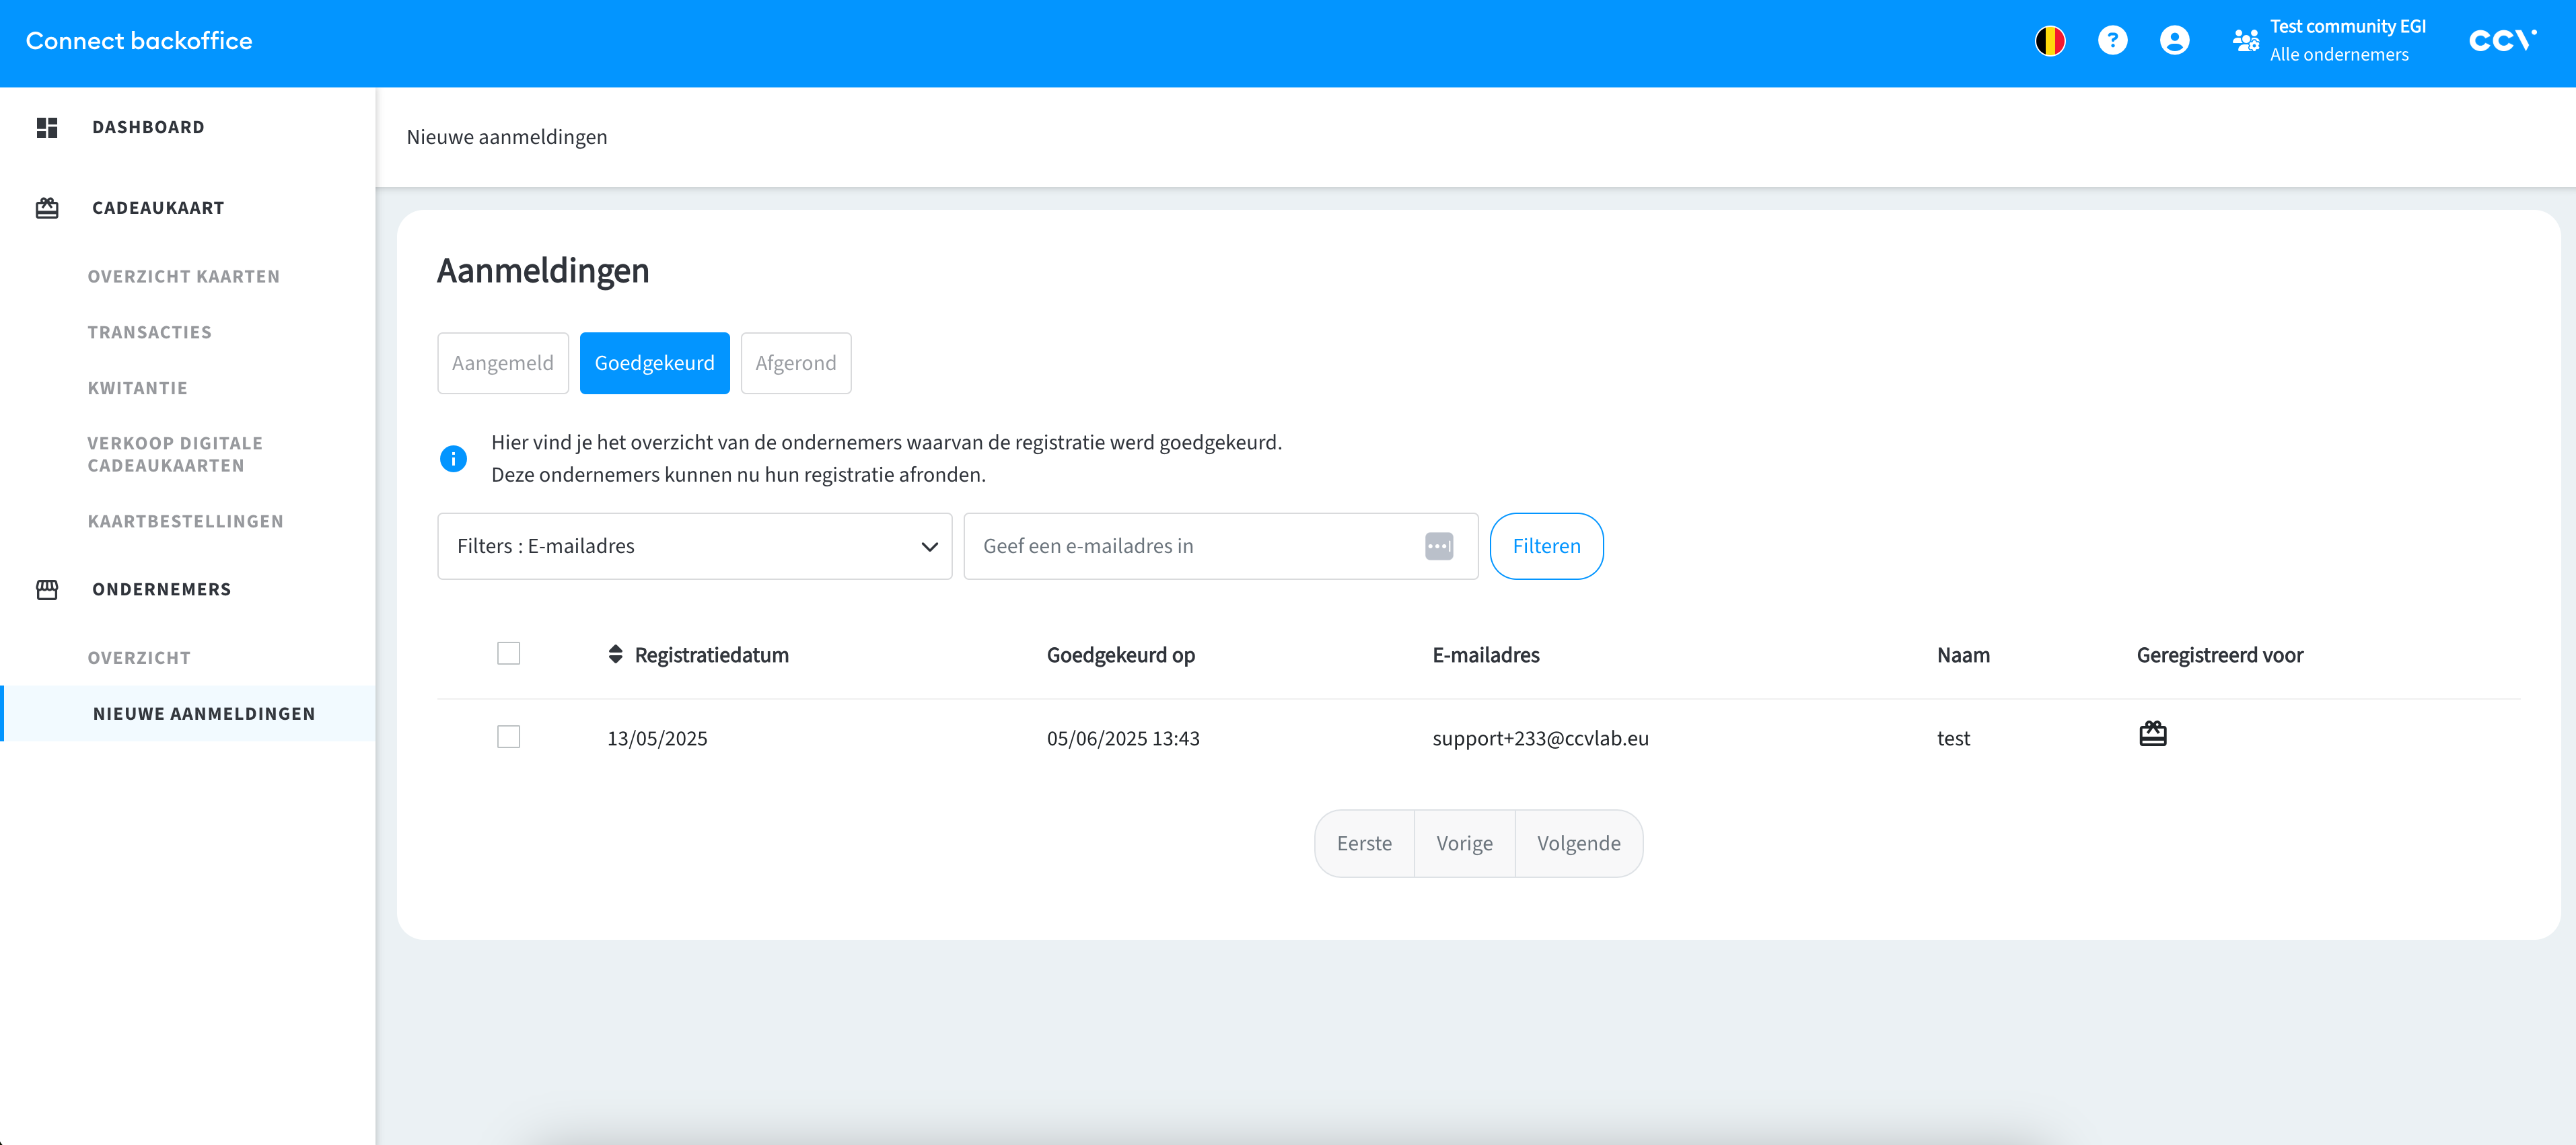Click the Belgian flag language icon
This screenshot has width=2576, height=1145.
click(2050, 41)
